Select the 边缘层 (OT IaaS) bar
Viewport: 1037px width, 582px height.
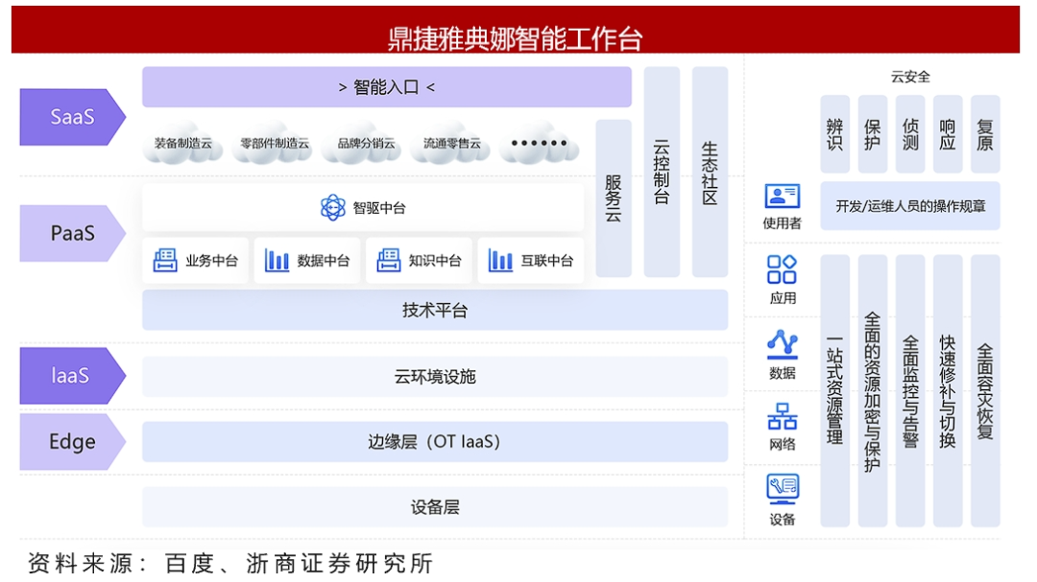coord(435,441)
